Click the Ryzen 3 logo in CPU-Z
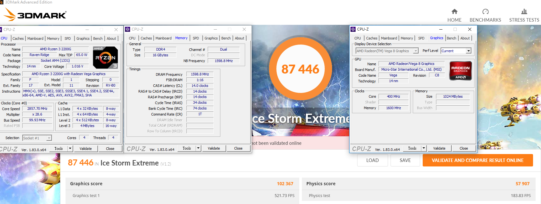The width and height of the screenshot is (541, 204). (x=105, y=58)
